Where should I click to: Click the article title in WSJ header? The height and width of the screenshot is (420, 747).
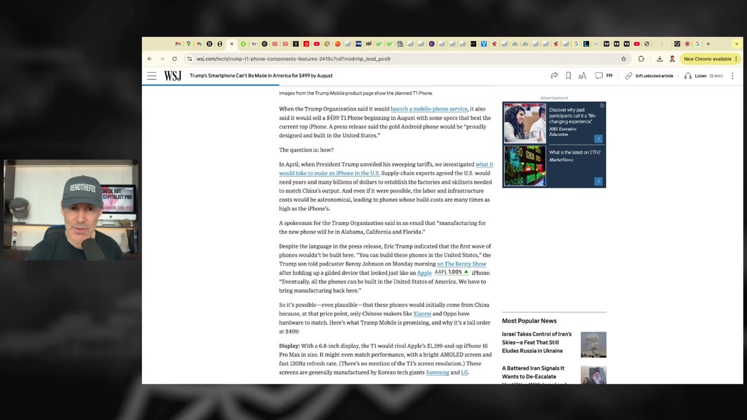tap(261, 76)
